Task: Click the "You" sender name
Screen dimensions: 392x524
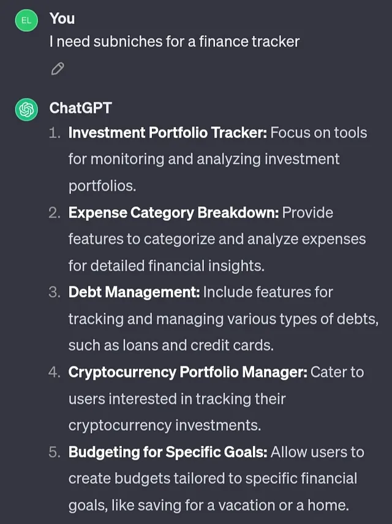Action: pos(62,18)
